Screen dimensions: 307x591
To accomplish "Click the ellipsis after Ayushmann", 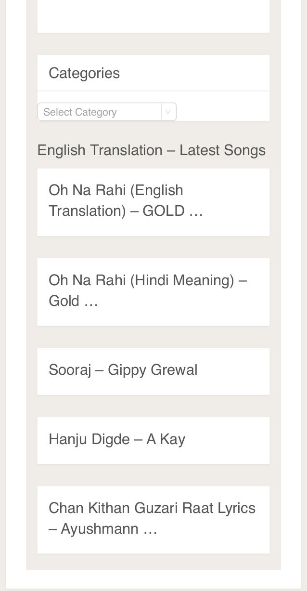I will coord(150,530).
